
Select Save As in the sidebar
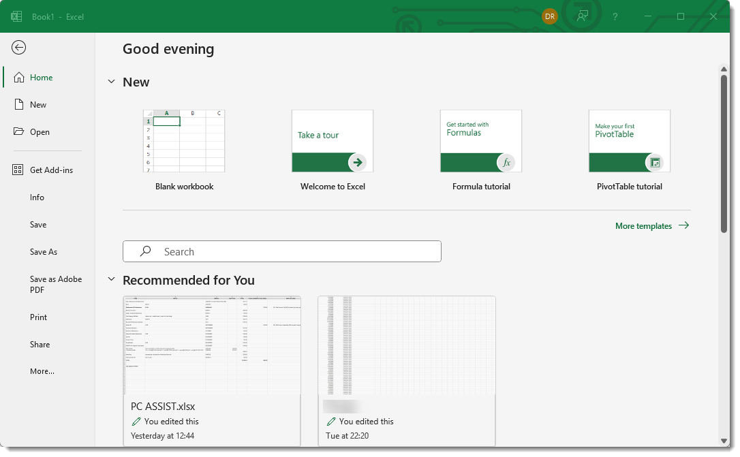click(44, 252)
